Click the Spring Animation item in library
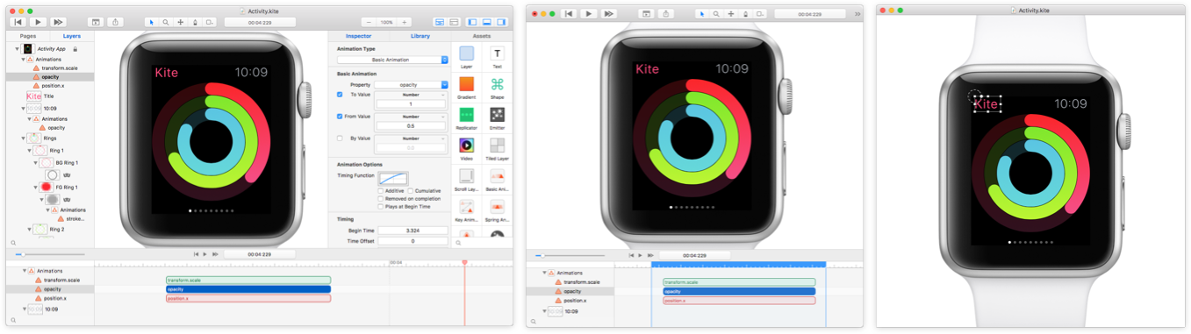 pyautogui.click(x=498, y=210)
